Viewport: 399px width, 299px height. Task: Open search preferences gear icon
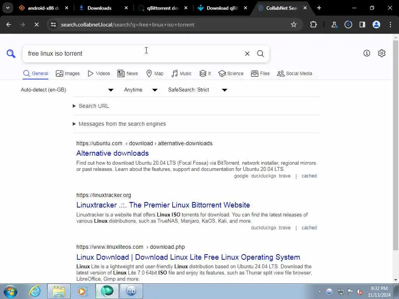click(x=382, y=53)
